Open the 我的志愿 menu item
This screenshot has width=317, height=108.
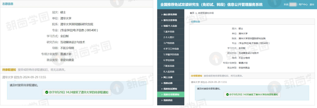point(171,83)
